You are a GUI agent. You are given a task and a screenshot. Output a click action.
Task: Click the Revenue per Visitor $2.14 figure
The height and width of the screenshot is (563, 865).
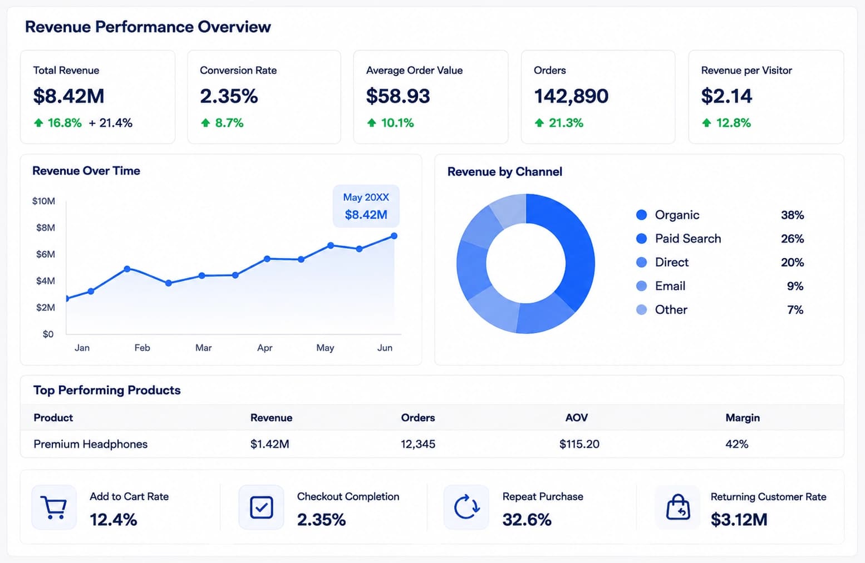point(726,96)
